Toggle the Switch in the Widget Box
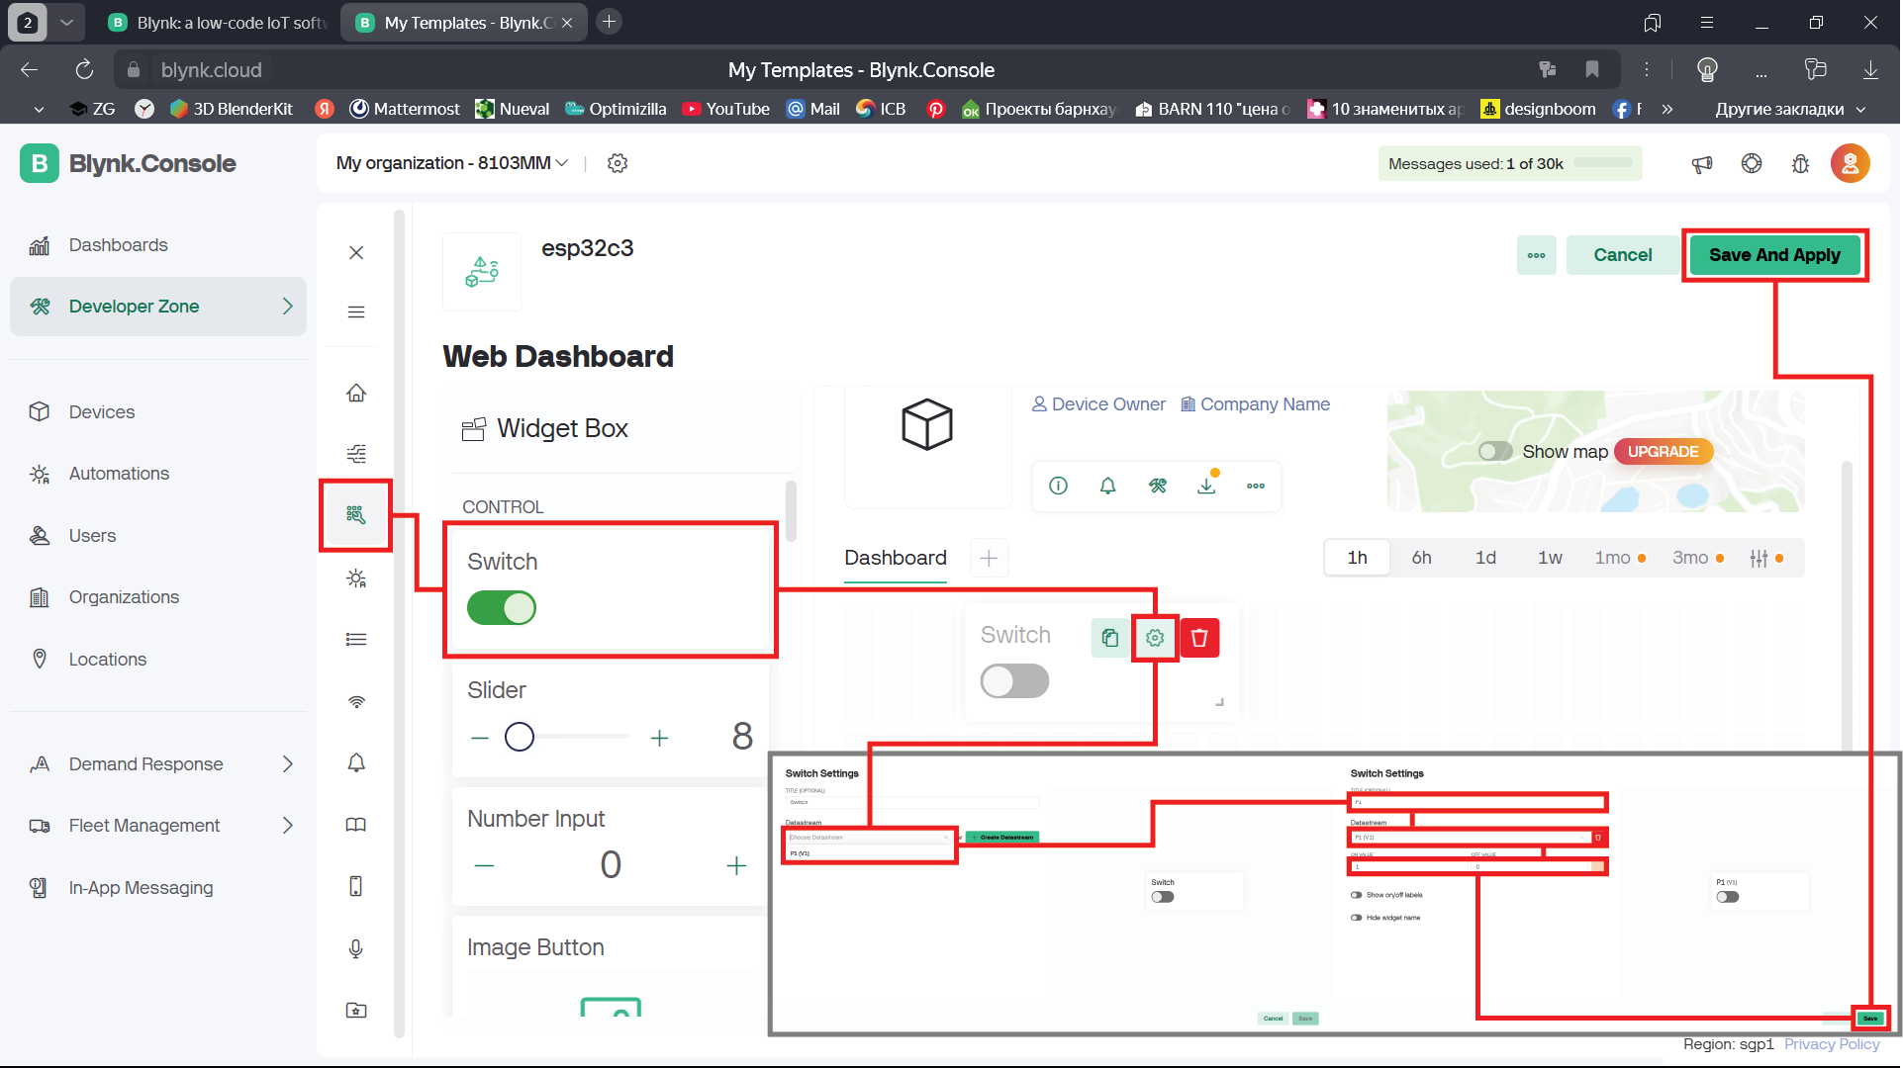The image size is (1903, 1068). click(502, 608)
